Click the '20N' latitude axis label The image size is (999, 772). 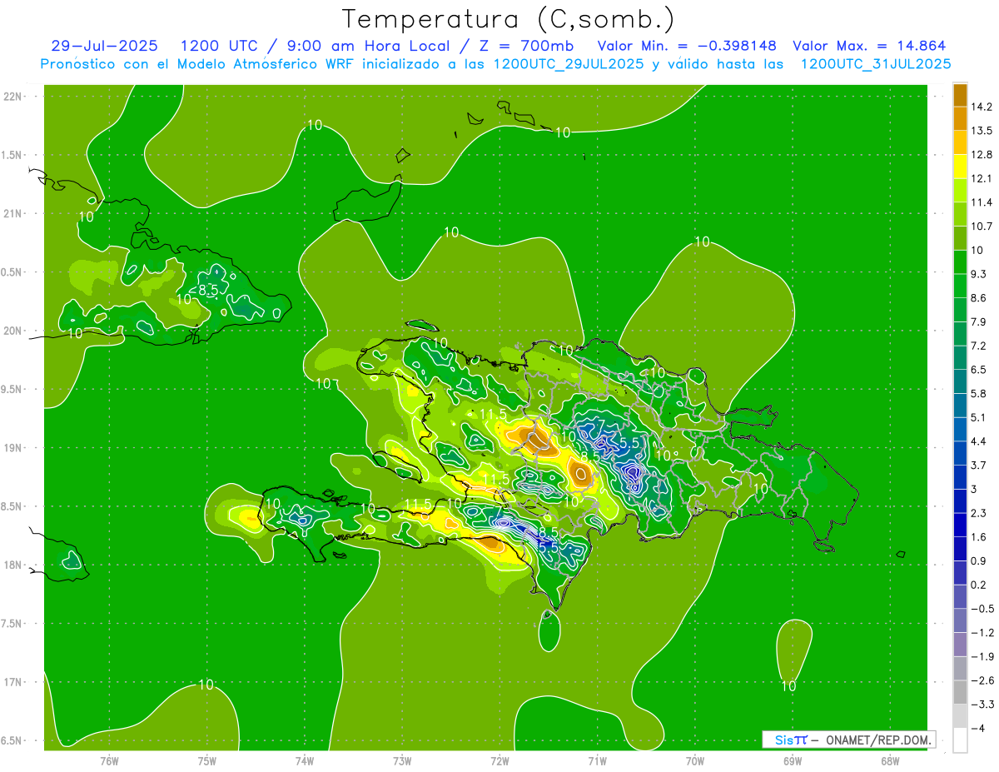tap(13, 331)
